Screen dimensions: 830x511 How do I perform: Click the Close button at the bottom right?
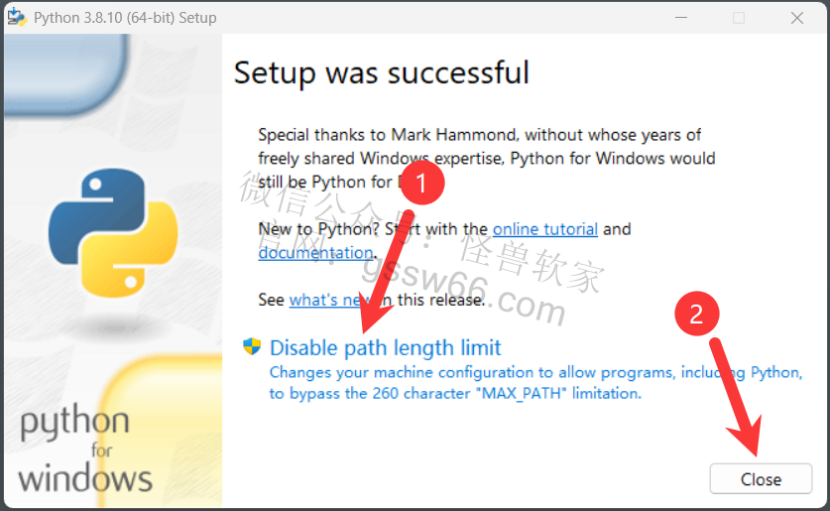click(761, 479)
